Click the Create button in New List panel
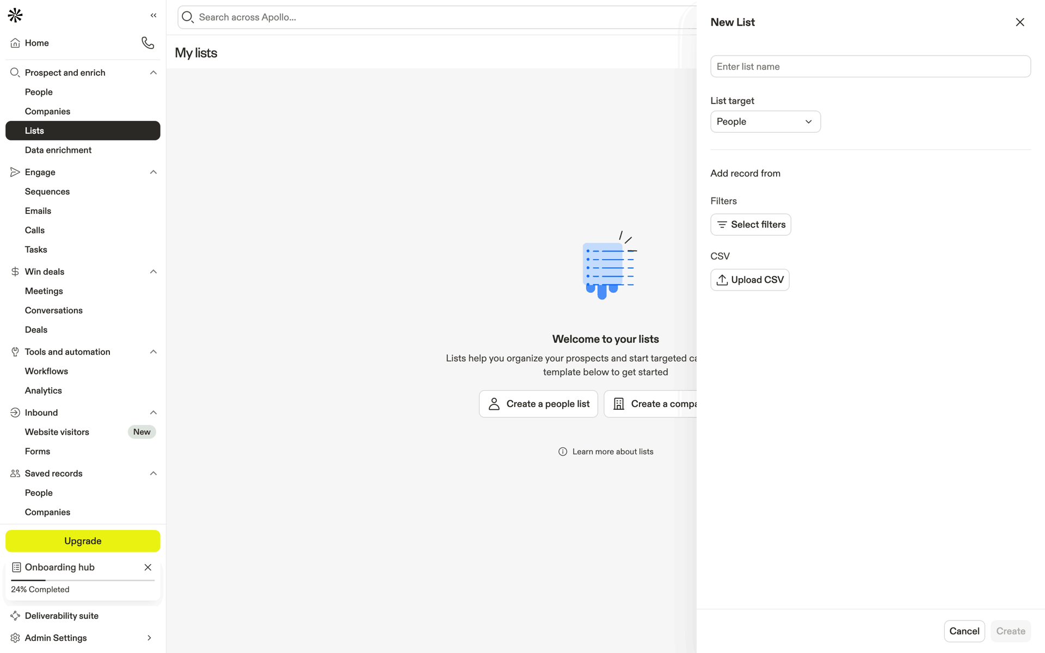This screenshot has height=653, width=1045. 1011,631
